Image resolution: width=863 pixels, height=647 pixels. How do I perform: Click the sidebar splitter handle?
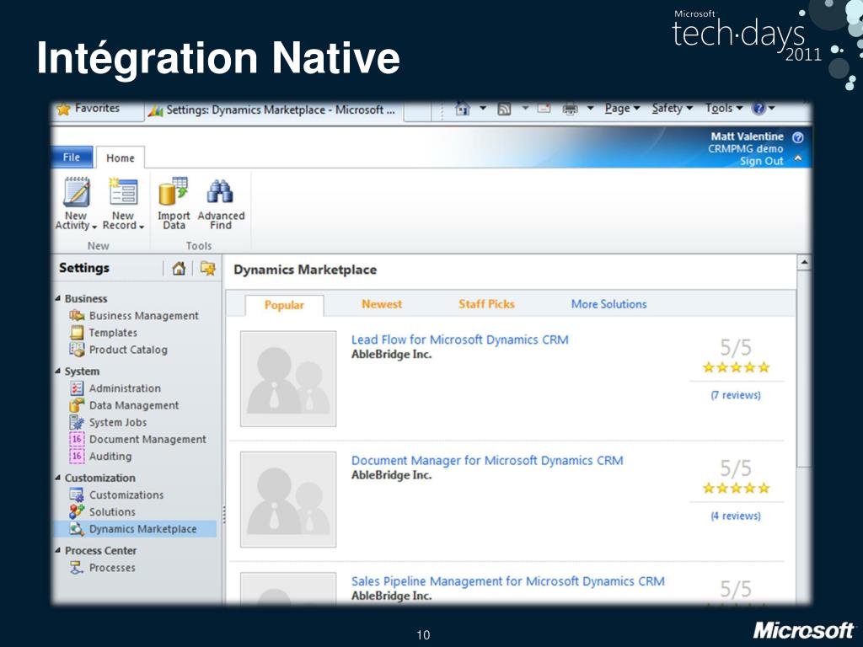point(224,515)
